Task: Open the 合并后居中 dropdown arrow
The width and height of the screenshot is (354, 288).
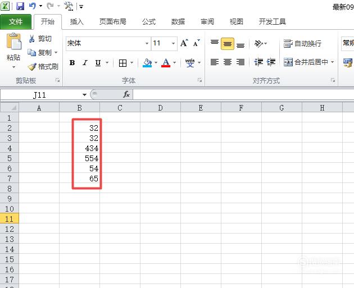Action: click(332, 62)
